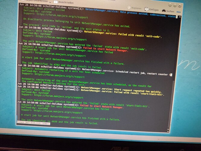201x151 pixels.
Task: Click the scroll-up arrow at top of scrollbar
Action: [180, 17]
